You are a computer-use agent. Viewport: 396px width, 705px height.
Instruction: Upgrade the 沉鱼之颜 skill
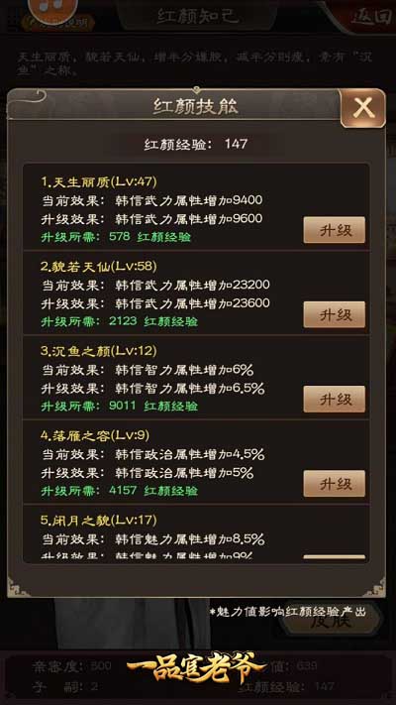(x=334, y=400)
